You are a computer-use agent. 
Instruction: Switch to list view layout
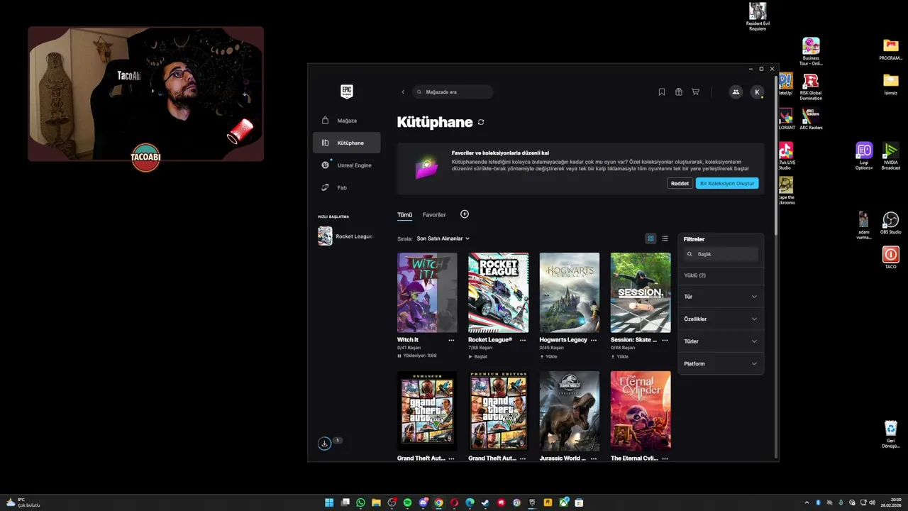pos(665,238)
